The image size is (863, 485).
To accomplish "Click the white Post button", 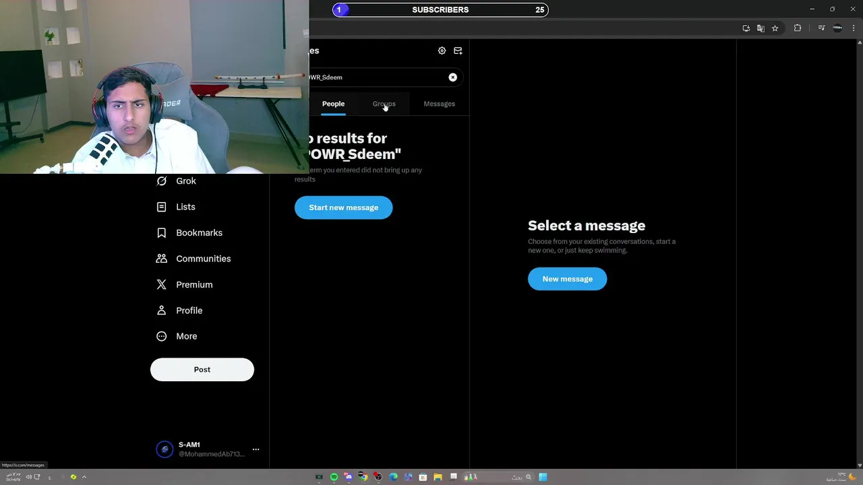I will pyautogui.click(x=202, y=370).
